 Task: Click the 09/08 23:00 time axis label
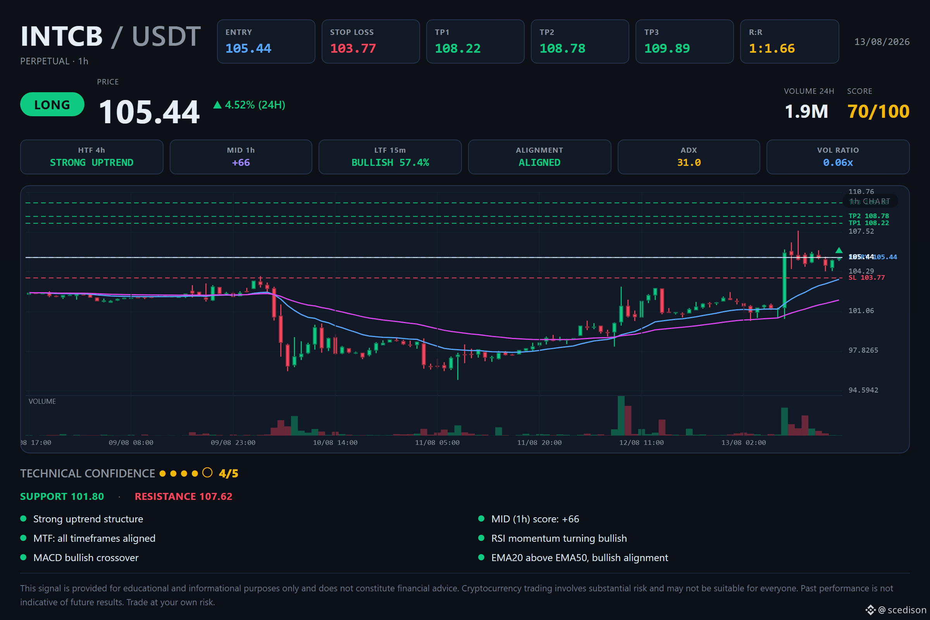coord(233,443)
